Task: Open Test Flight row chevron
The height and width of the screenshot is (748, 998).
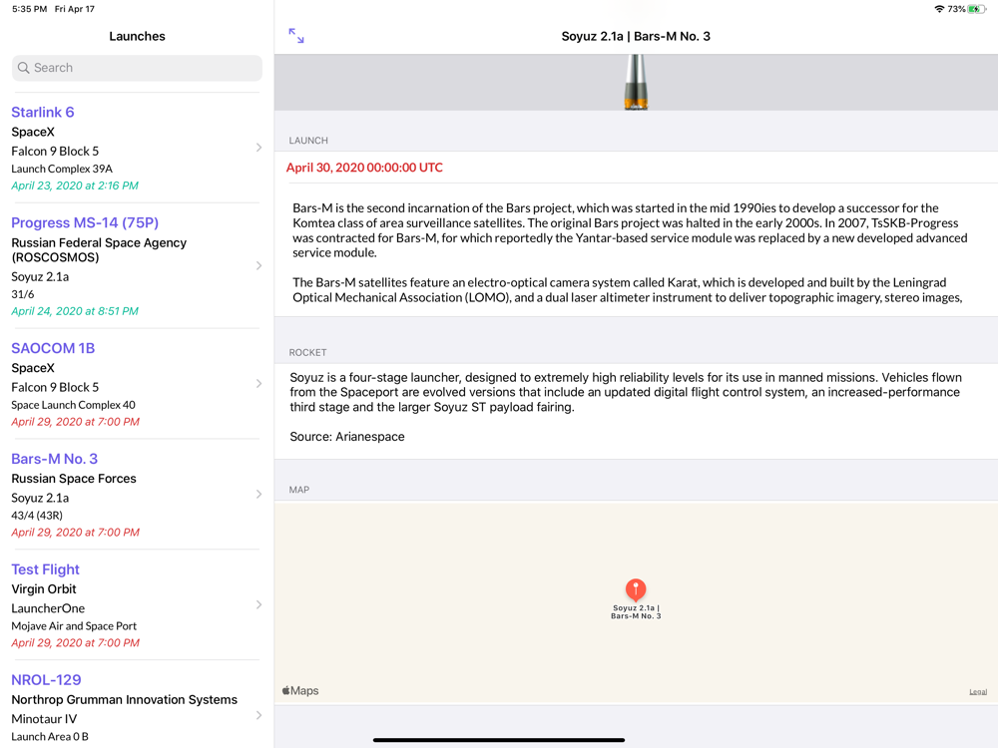Action: [x=258, y=605]
